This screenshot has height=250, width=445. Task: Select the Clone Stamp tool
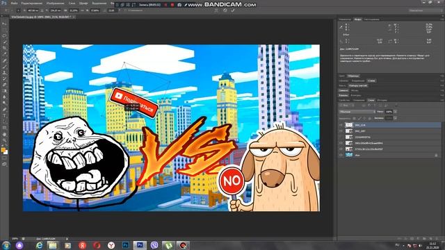click(4, 72)
